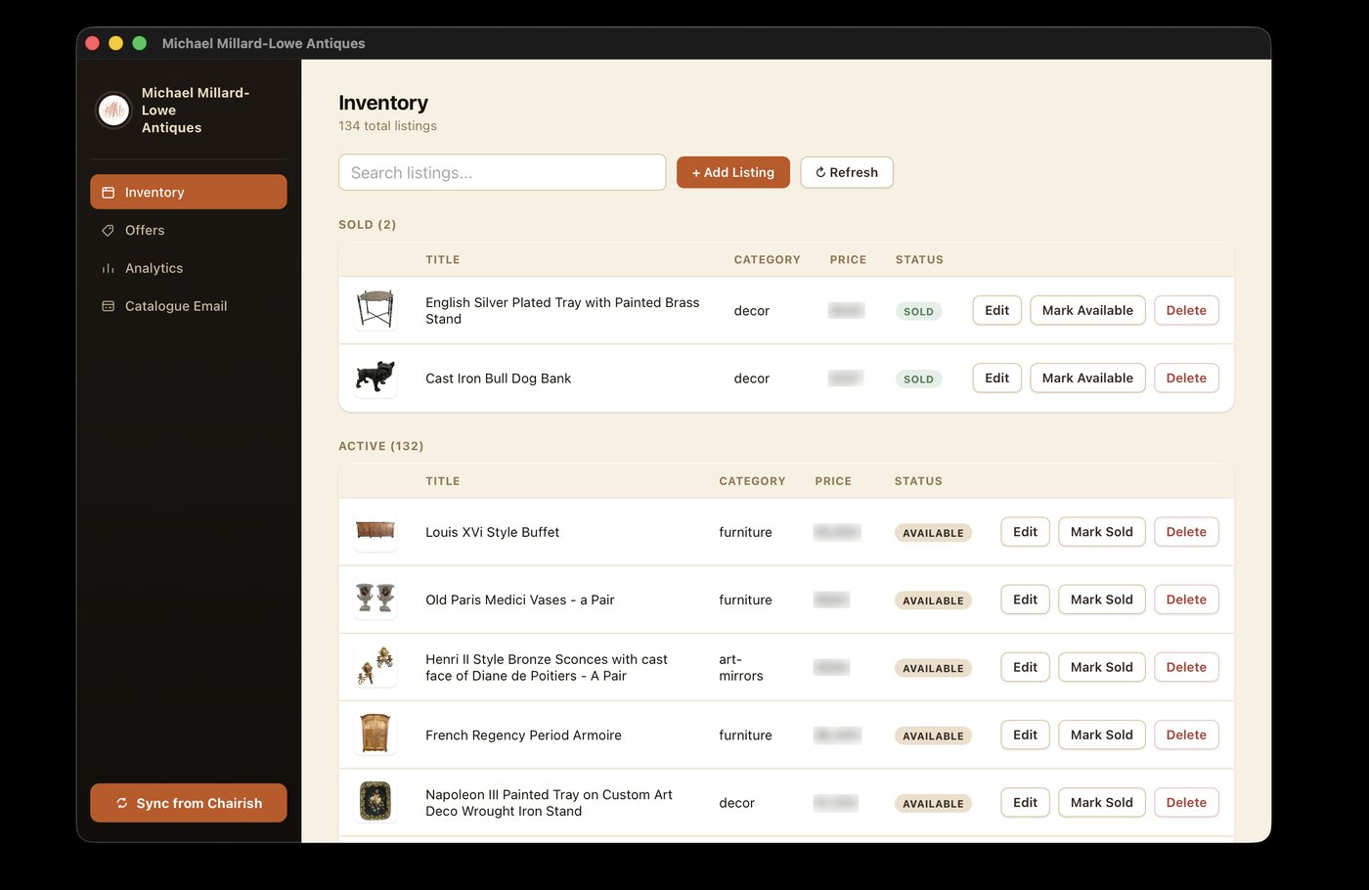Click the AVAILABLE badge for Louis XVi Buffet
Screen dimensions: 1369x890
(933, 533)
